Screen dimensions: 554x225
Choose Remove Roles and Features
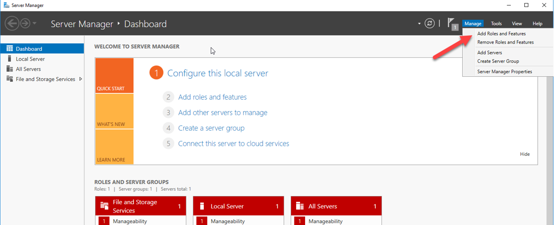505,42
